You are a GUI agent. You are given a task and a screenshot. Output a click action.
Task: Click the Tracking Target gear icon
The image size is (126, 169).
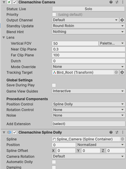(122, 72)
